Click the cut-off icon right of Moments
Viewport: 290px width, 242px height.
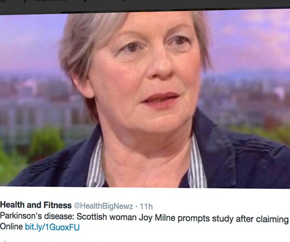86,1
